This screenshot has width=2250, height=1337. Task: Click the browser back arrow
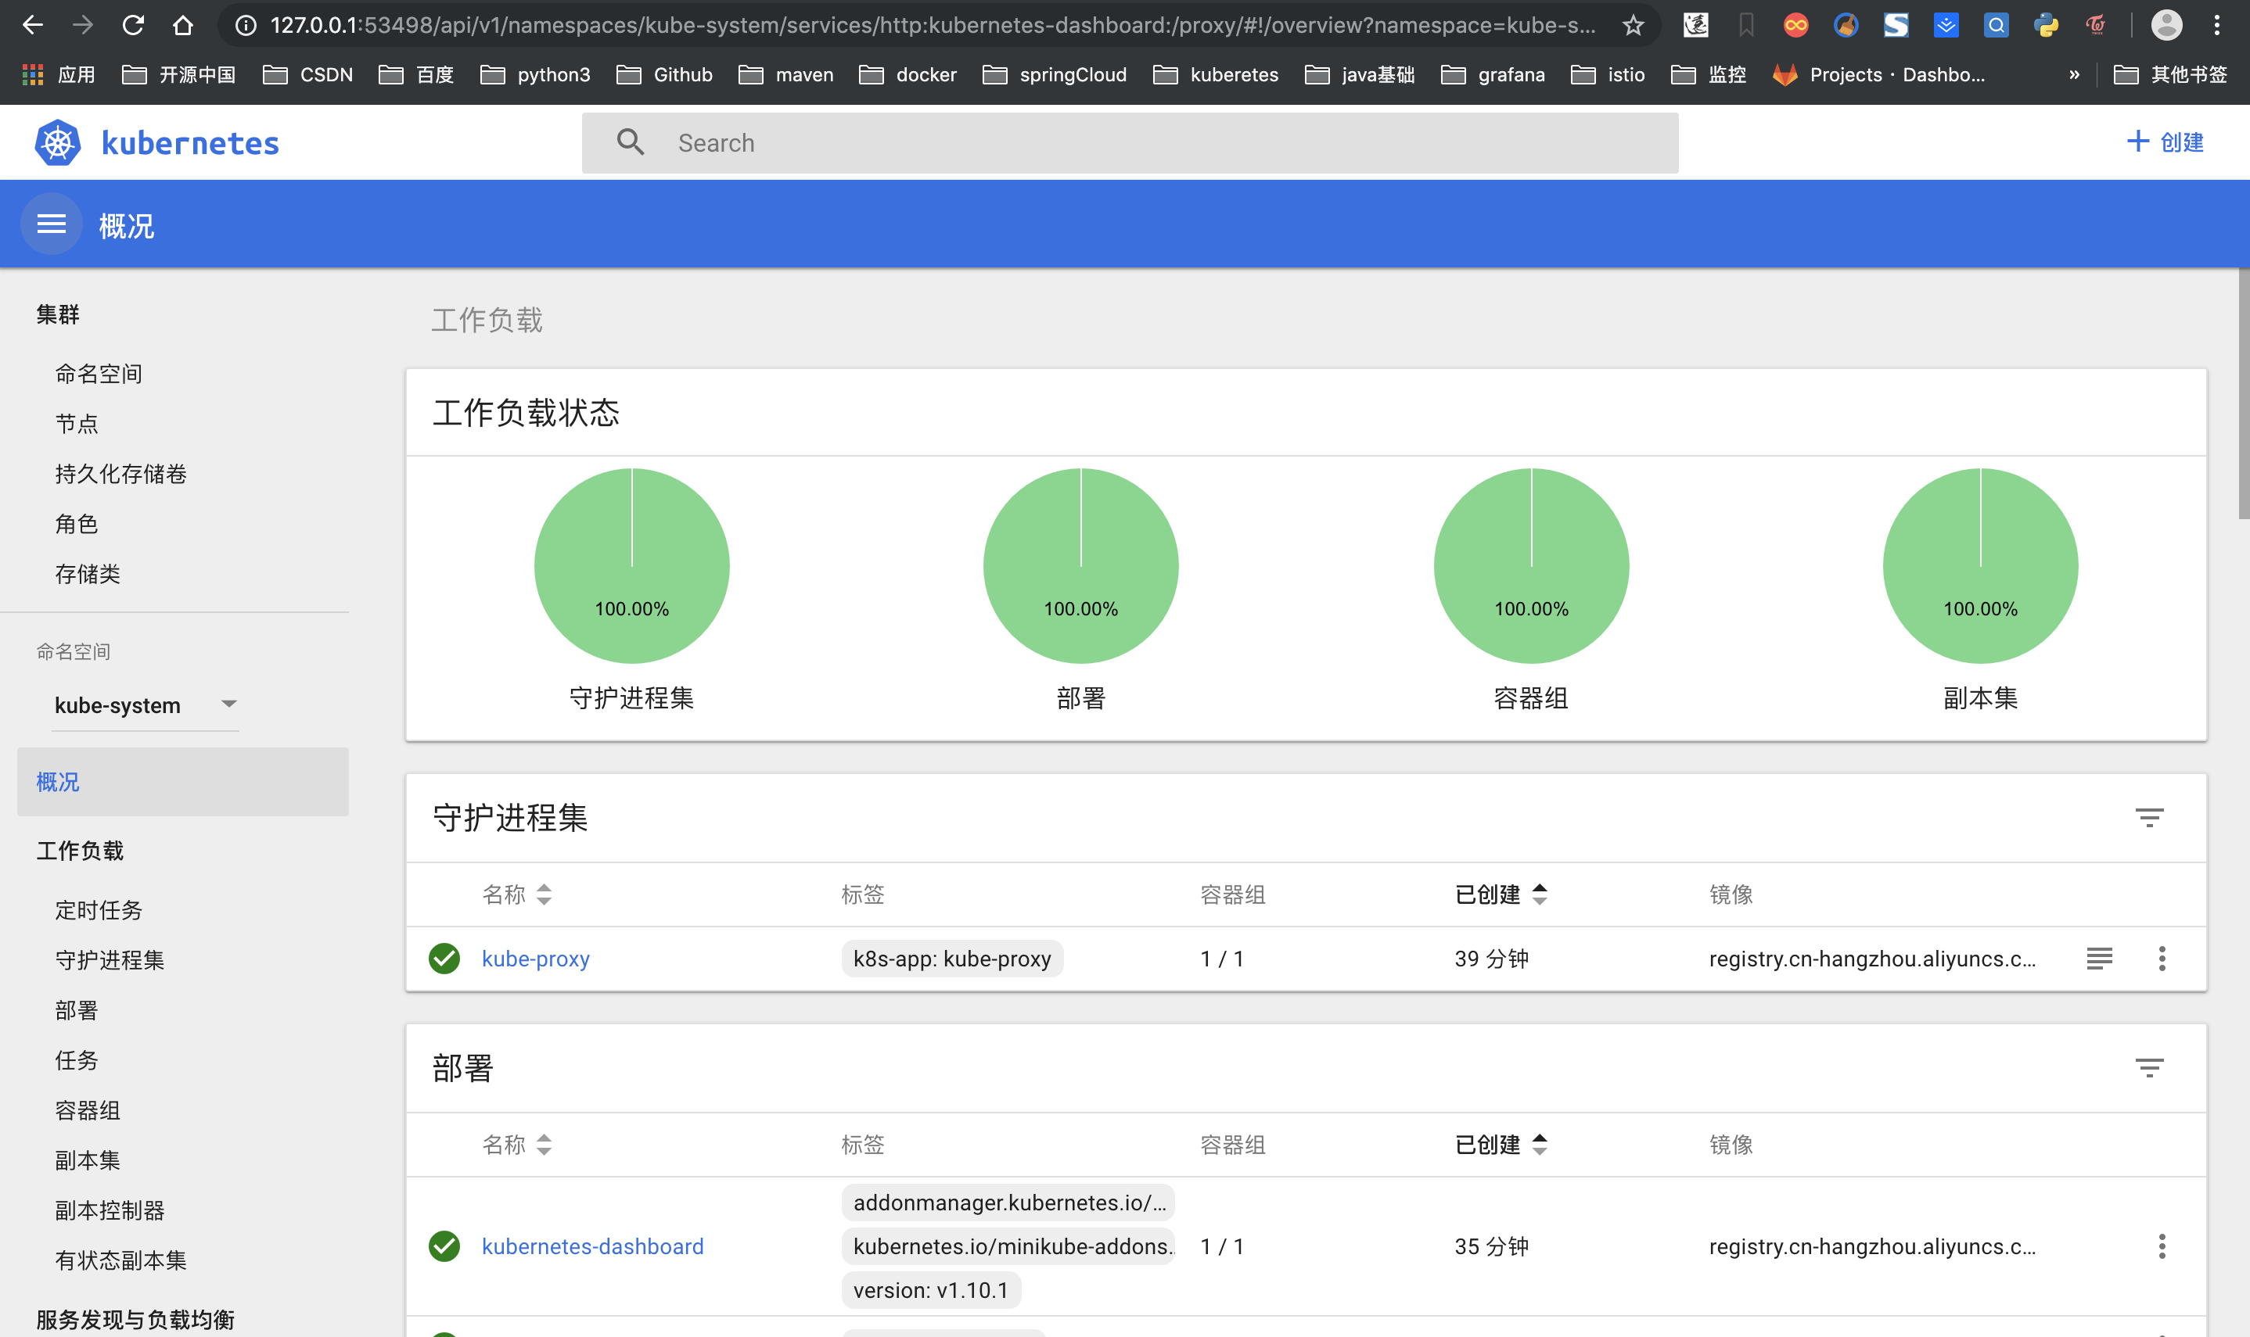(x=32, y=25)
